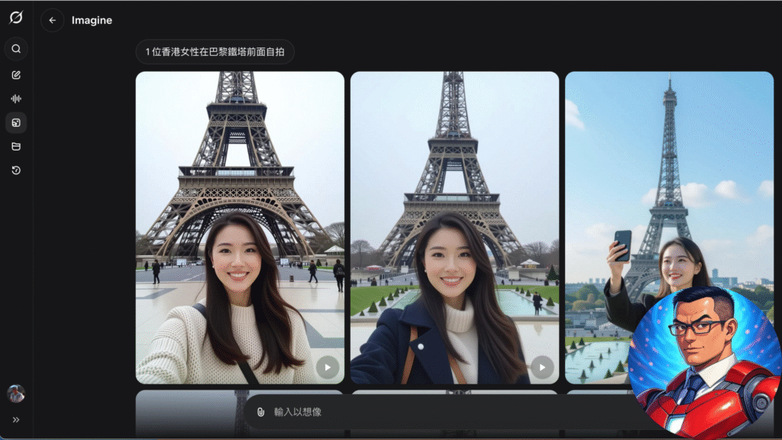This screenshot has height=440, width=782.
Task: Click the paperclip attach icon in the prompt bar
Action: [260, 412]
